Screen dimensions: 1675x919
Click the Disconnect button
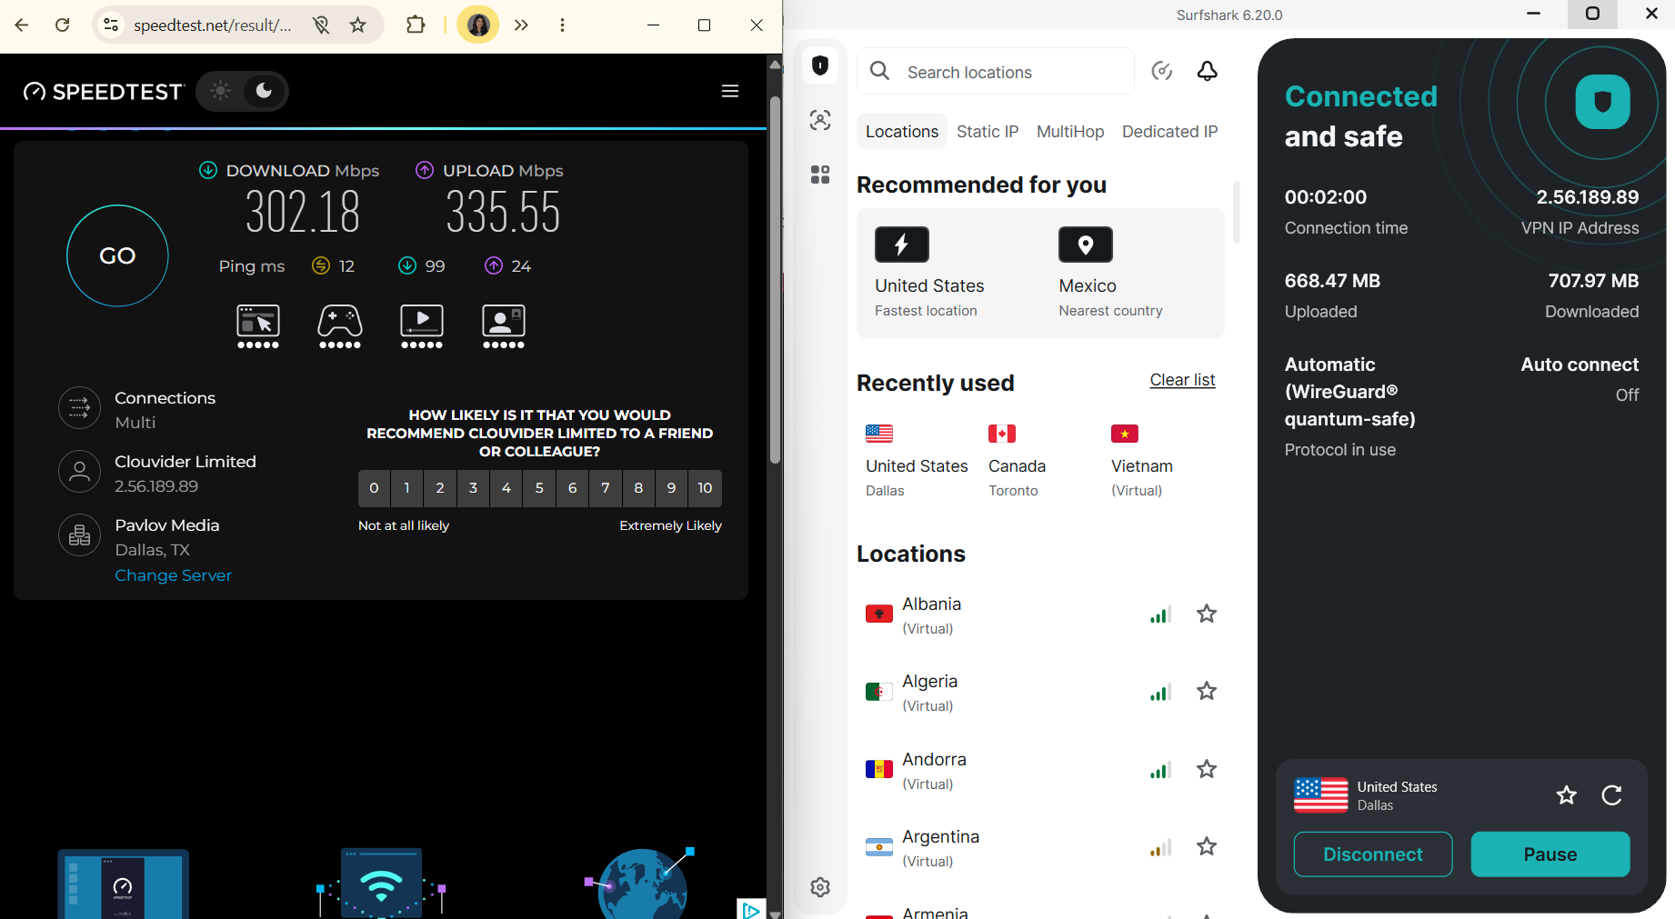tap(1373, 854)
